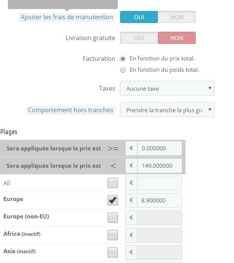Enable free shipping with OUI

(x=139, y=38)
